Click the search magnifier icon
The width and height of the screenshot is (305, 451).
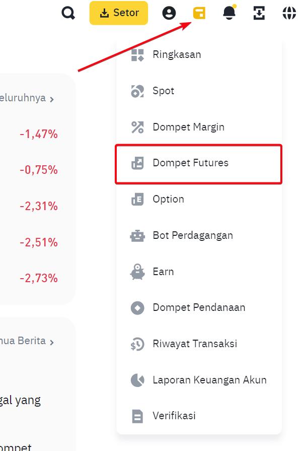click(x=68, y=13)
